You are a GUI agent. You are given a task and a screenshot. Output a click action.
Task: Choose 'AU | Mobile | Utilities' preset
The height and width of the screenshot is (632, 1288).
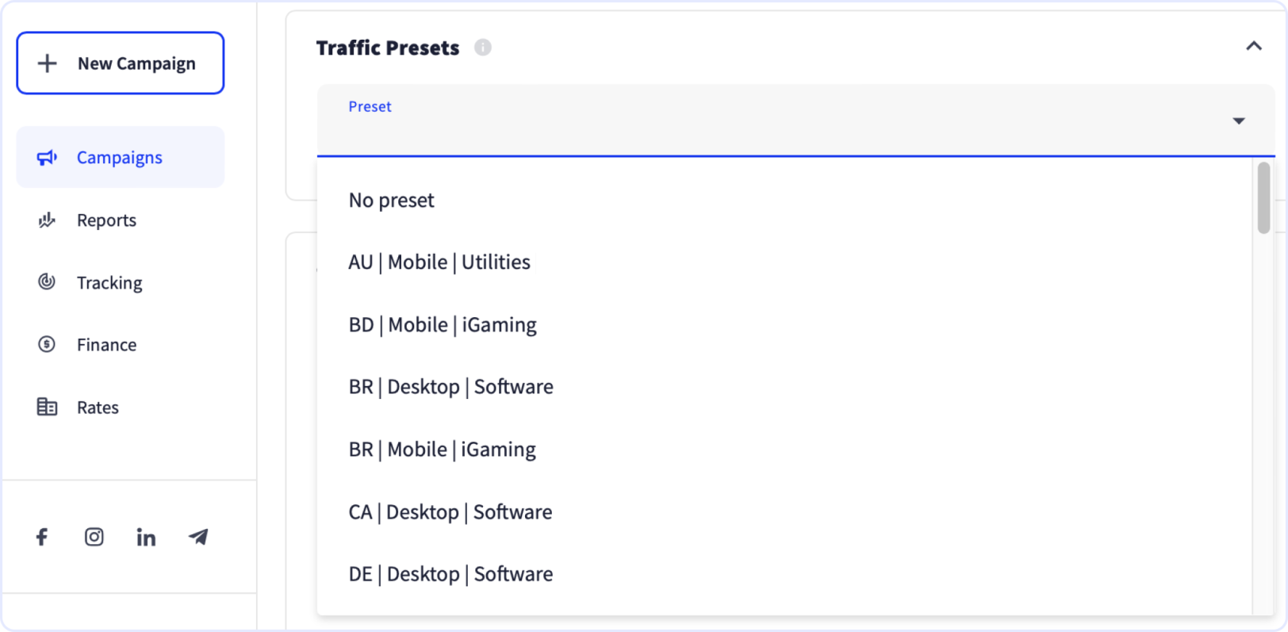pos(784,262)
